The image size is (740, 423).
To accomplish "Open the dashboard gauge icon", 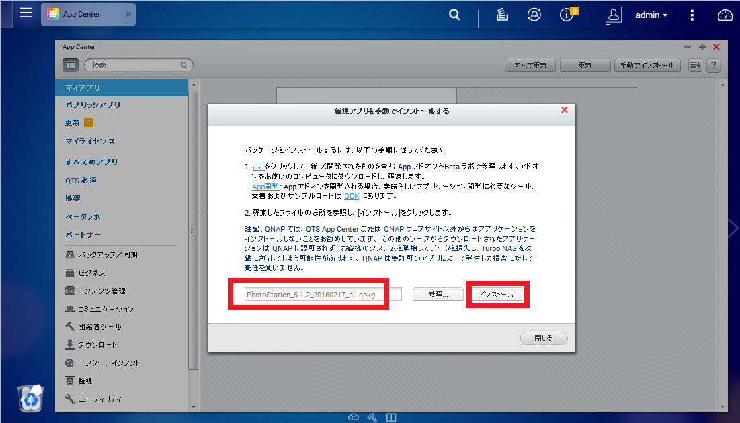I will pyautogui.click(x=725, y=15).
